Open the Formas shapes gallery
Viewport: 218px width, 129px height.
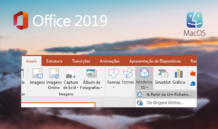pos(114,76)
